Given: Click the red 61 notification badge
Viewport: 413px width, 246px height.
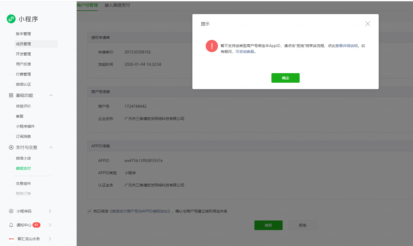Looking at the screenshot, I should click(36, 225).
